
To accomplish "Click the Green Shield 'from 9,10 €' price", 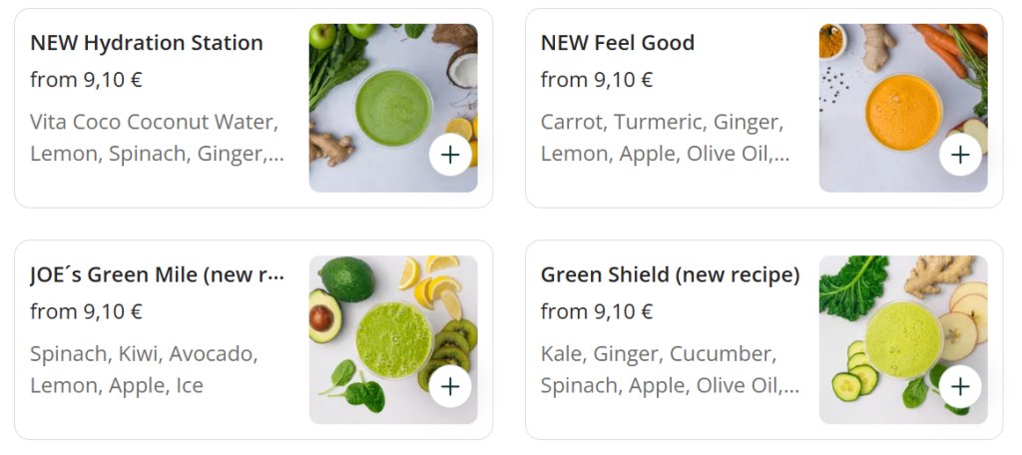I will 597,311.
